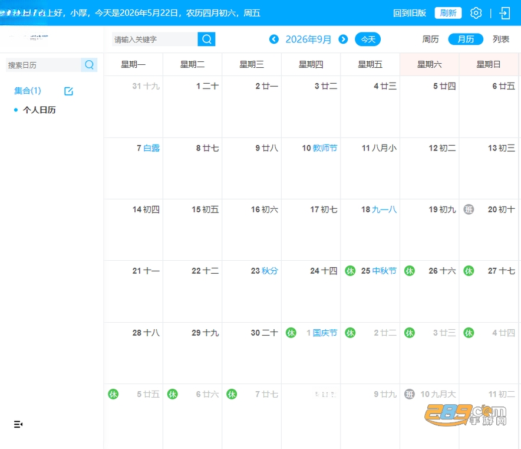Screen dimensions: 521x449
Task: Click the 休 badge on October 5 廿五
Action: [113, 394]
